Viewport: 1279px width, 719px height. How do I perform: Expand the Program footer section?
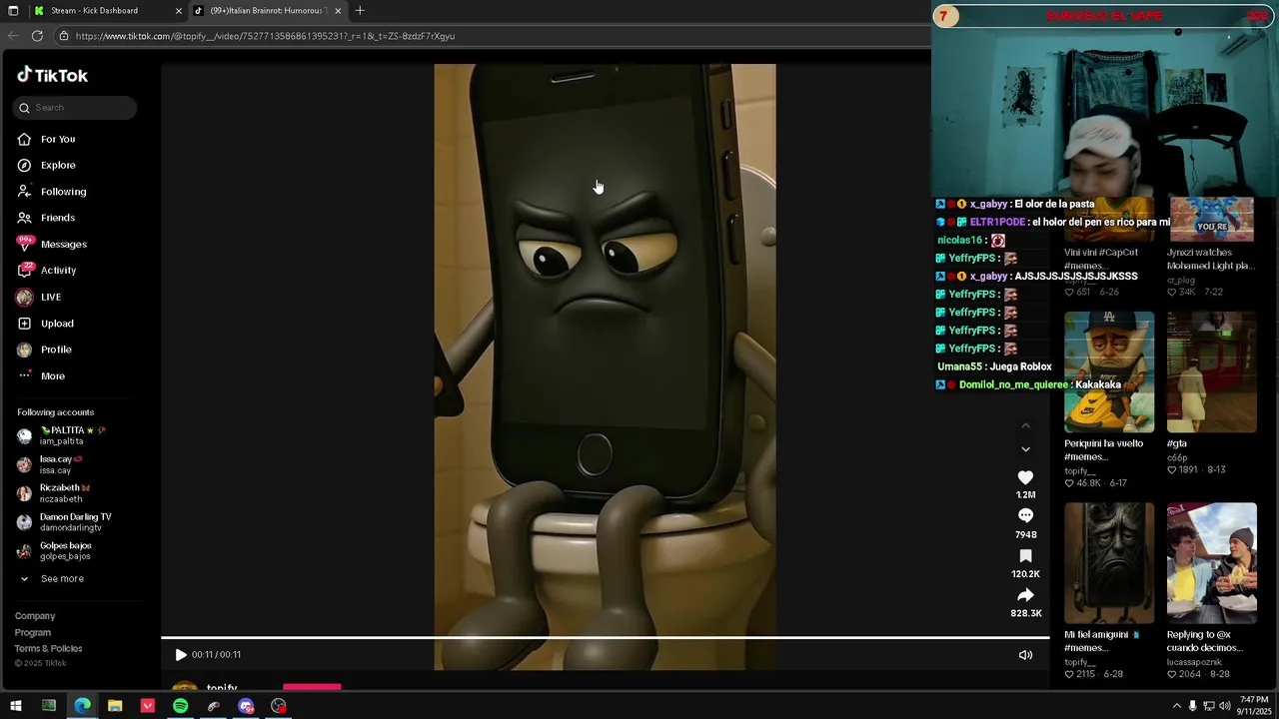pos(33,633)
